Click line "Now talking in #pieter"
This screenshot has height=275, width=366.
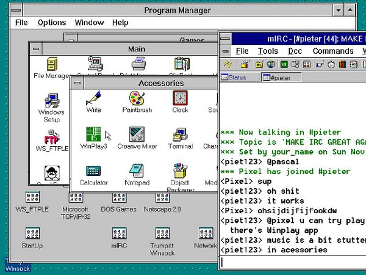281,133
